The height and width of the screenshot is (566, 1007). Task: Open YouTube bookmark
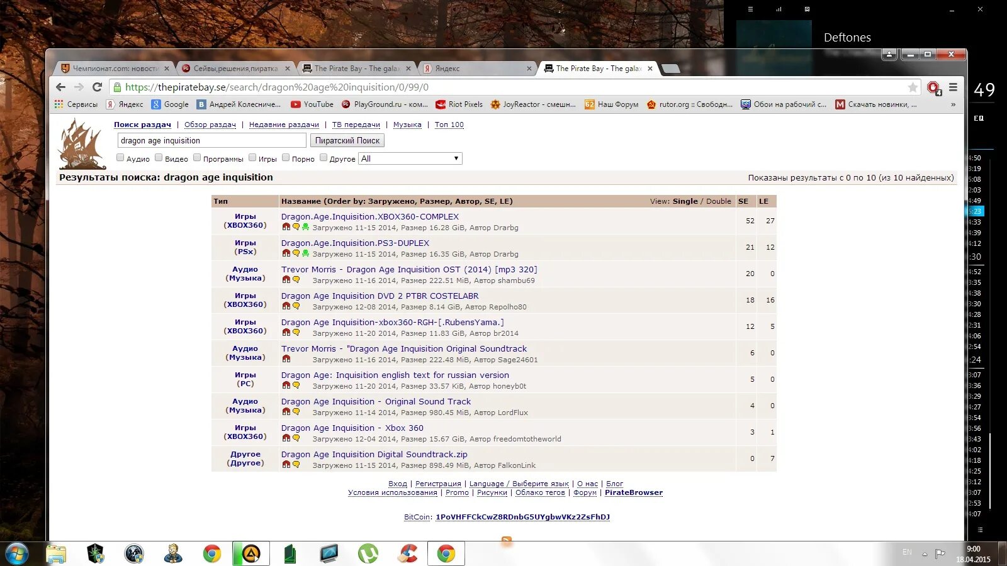(x=312, y=104)
